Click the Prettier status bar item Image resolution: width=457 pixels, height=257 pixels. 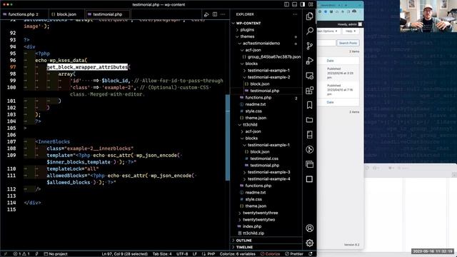(x=294, y=254)
